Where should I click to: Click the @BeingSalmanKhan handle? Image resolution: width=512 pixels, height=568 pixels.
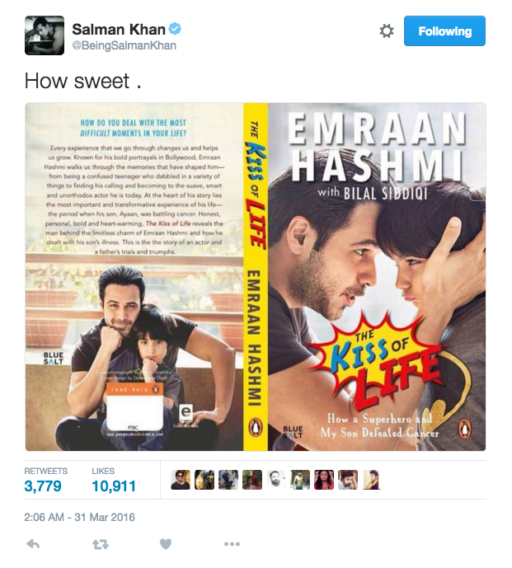click(124, 45)
